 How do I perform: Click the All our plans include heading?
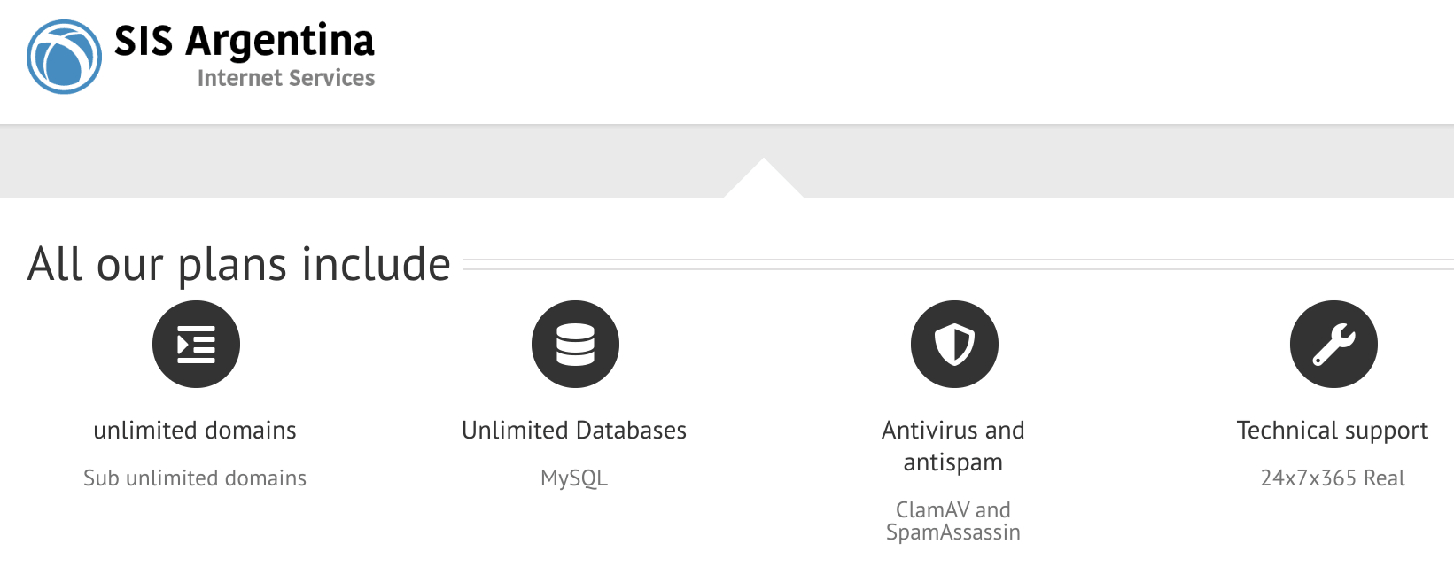pos(239,265)
